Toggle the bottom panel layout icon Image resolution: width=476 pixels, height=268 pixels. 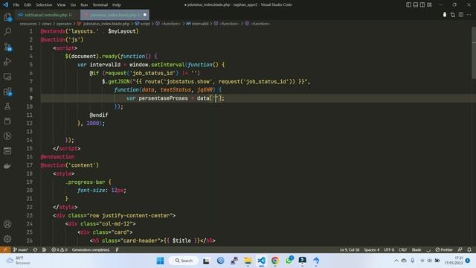[x=416, y=5]
